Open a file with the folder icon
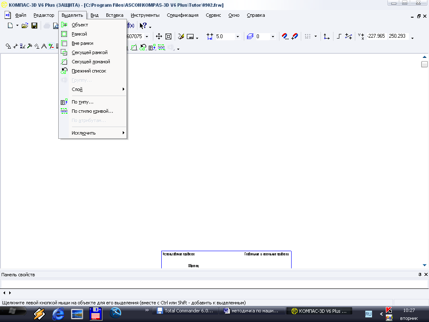Viewport: 429px width, 322px height. click(x=25, y=26)
